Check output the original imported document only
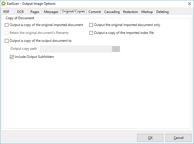This screenshot has width=194, height=144. click(x=91, y=25)
